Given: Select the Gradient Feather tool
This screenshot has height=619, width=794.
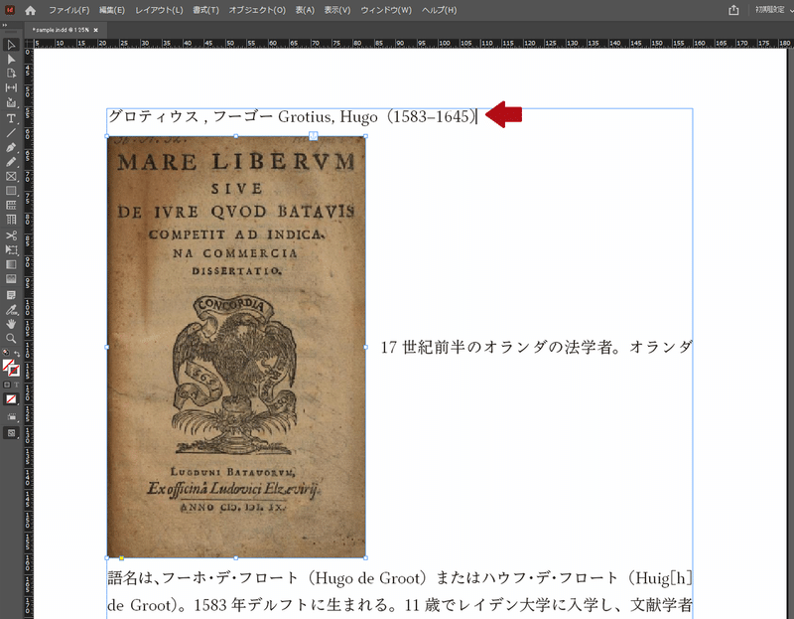Looking at the screenshot, I should coord(11,279).
